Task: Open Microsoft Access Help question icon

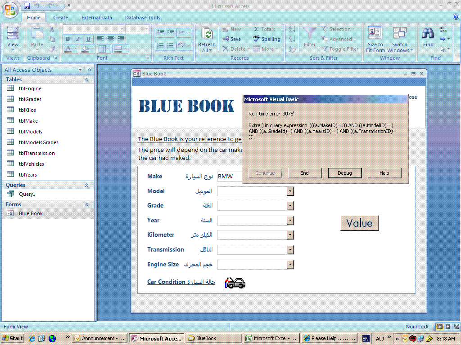Action: (456, 17)
